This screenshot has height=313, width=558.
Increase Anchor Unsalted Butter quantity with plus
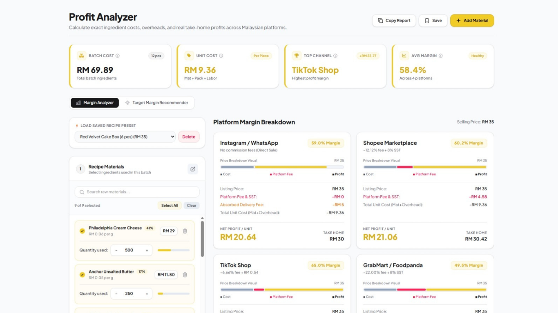coord(147,294)
